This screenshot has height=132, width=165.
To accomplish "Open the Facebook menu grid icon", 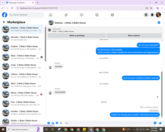I will (146, 15).
